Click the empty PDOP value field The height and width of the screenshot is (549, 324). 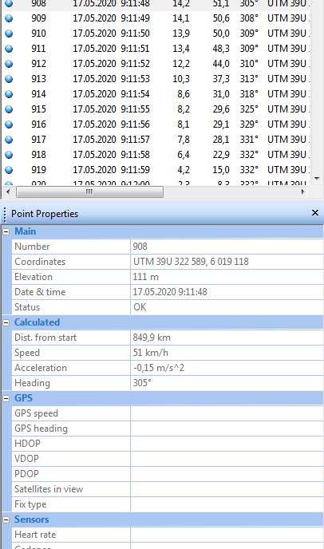tap(227, 474)
